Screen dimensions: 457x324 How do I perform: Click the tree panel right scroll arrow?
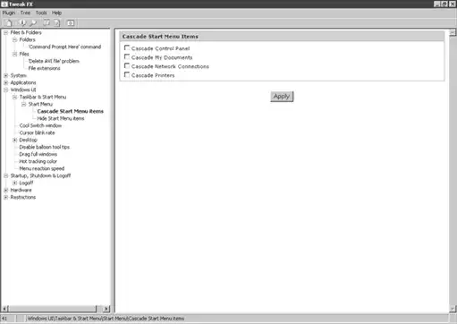[x=106, y=309]
